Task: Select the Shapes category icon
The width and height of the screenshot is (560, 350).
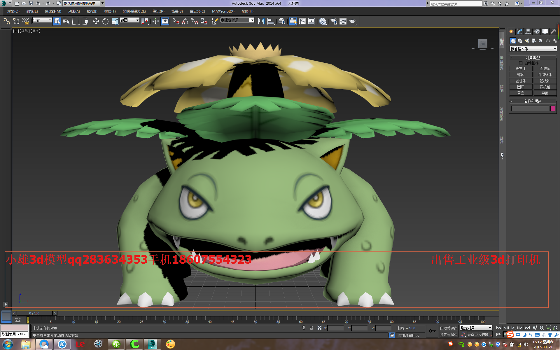Action: 520,41
